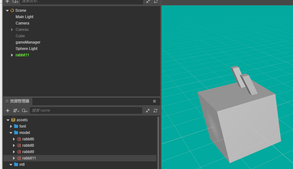Collapse the model folder
This screenshot has height=169, width=293.
[x=11, y=133]
